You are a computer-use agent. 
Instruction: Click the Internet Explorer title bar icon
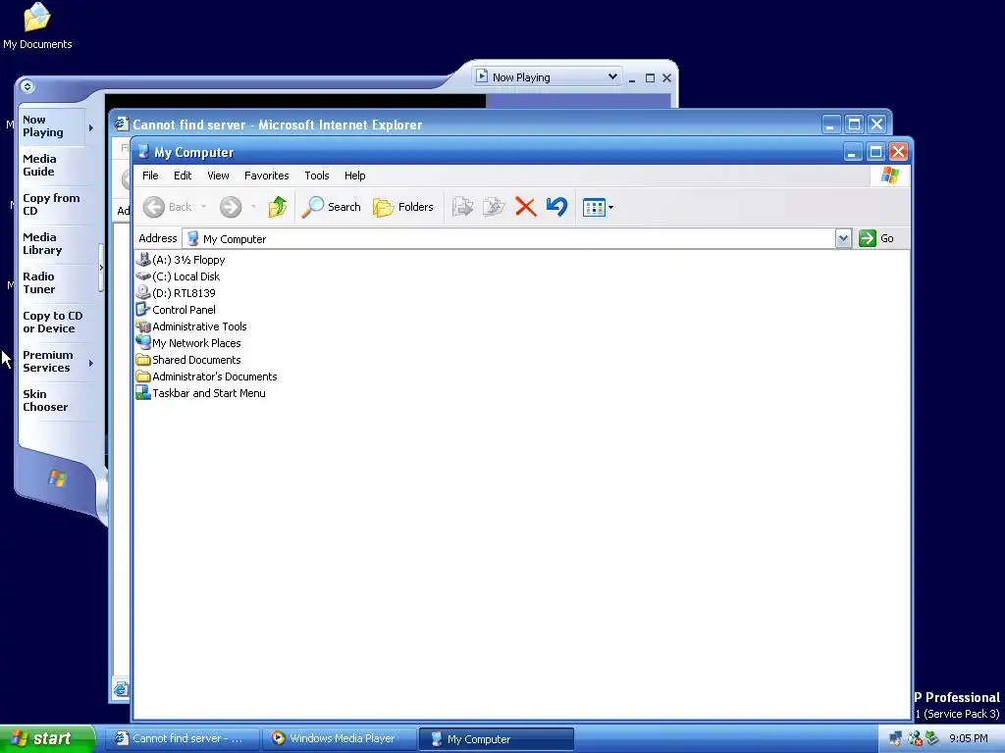121,125
